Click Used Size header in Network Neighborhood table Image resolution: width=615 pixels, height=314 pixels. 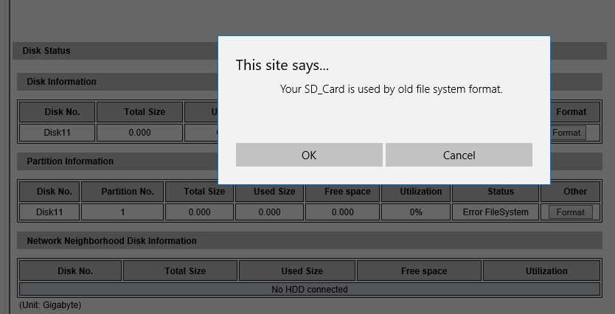(x=297, y=271)
